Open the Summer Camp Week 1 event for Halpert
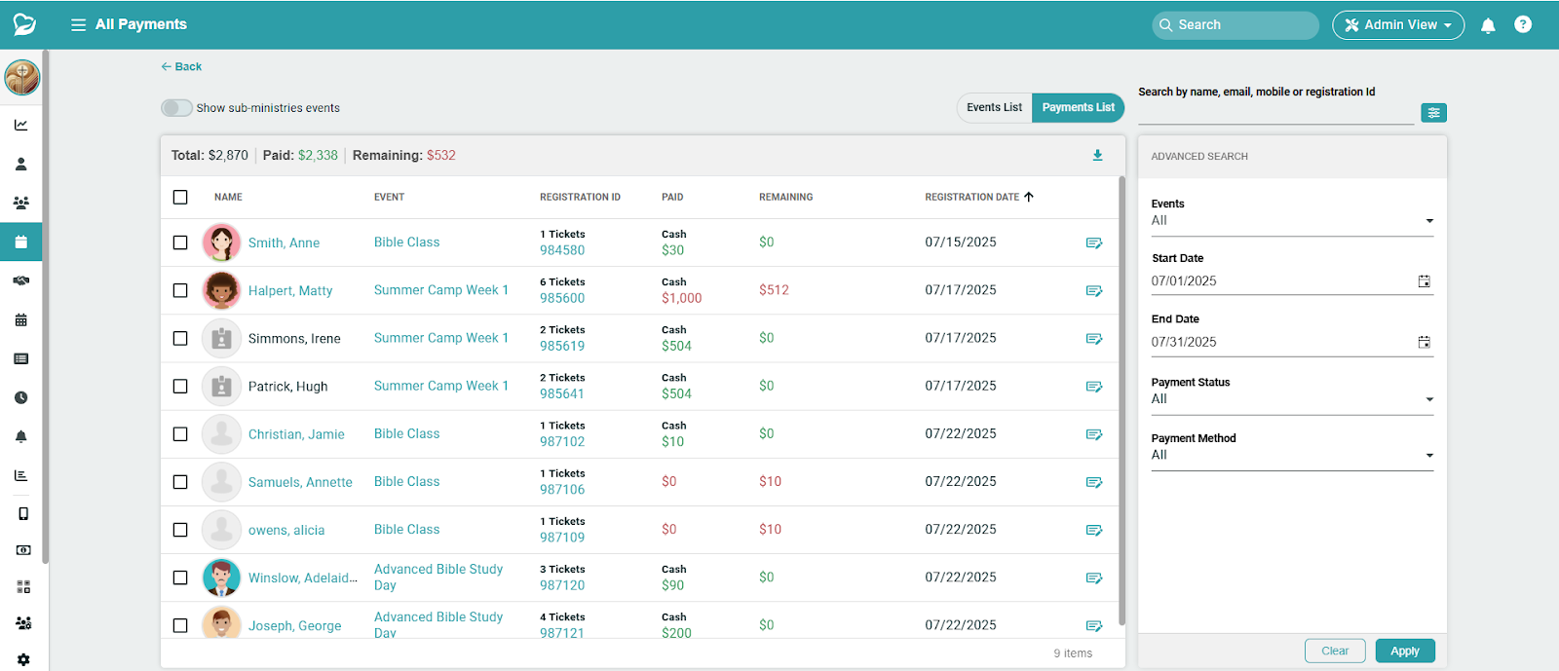 [x=441, y=290]
